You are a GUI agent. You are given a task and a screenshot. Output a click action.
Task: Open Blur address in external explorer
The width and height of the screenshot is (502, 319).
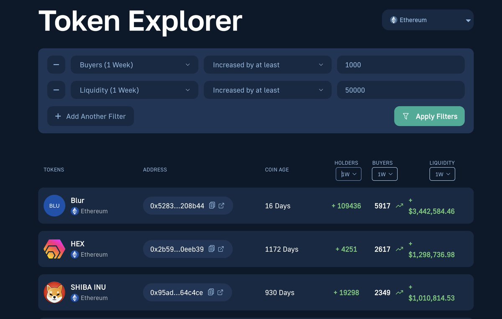click(221, 205)
